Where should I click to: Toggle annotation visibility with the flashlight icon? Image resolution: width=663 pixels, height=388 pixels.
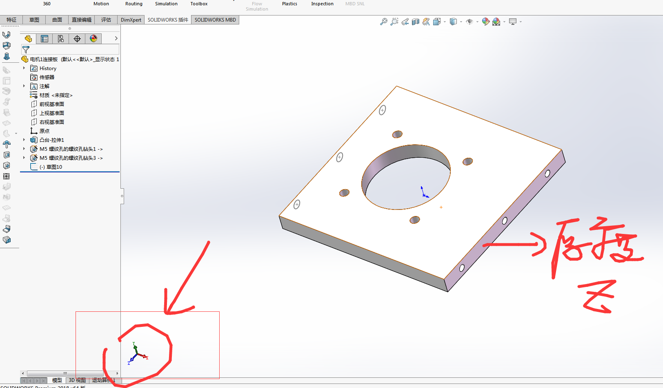click(426, 22)
